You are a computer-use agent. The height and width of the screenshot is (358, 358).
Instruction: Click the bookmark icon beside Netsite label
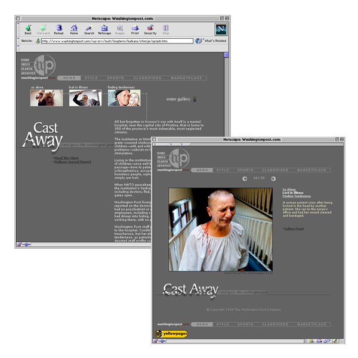click(38, 41)
